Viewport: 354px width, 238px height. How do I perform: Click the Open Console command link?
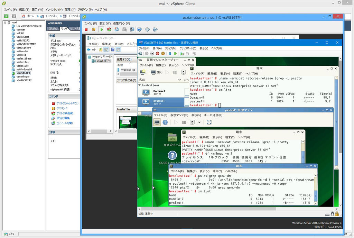pyautogui.click(x=65, y=123)
